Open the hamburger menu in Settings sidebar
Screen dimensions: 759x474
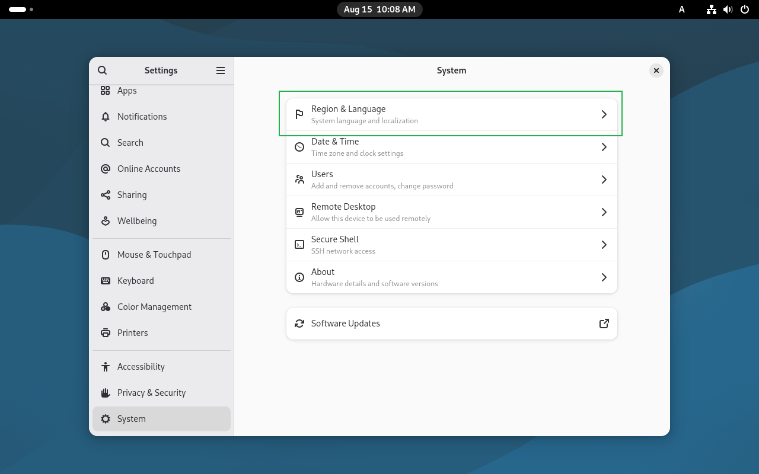221,71
